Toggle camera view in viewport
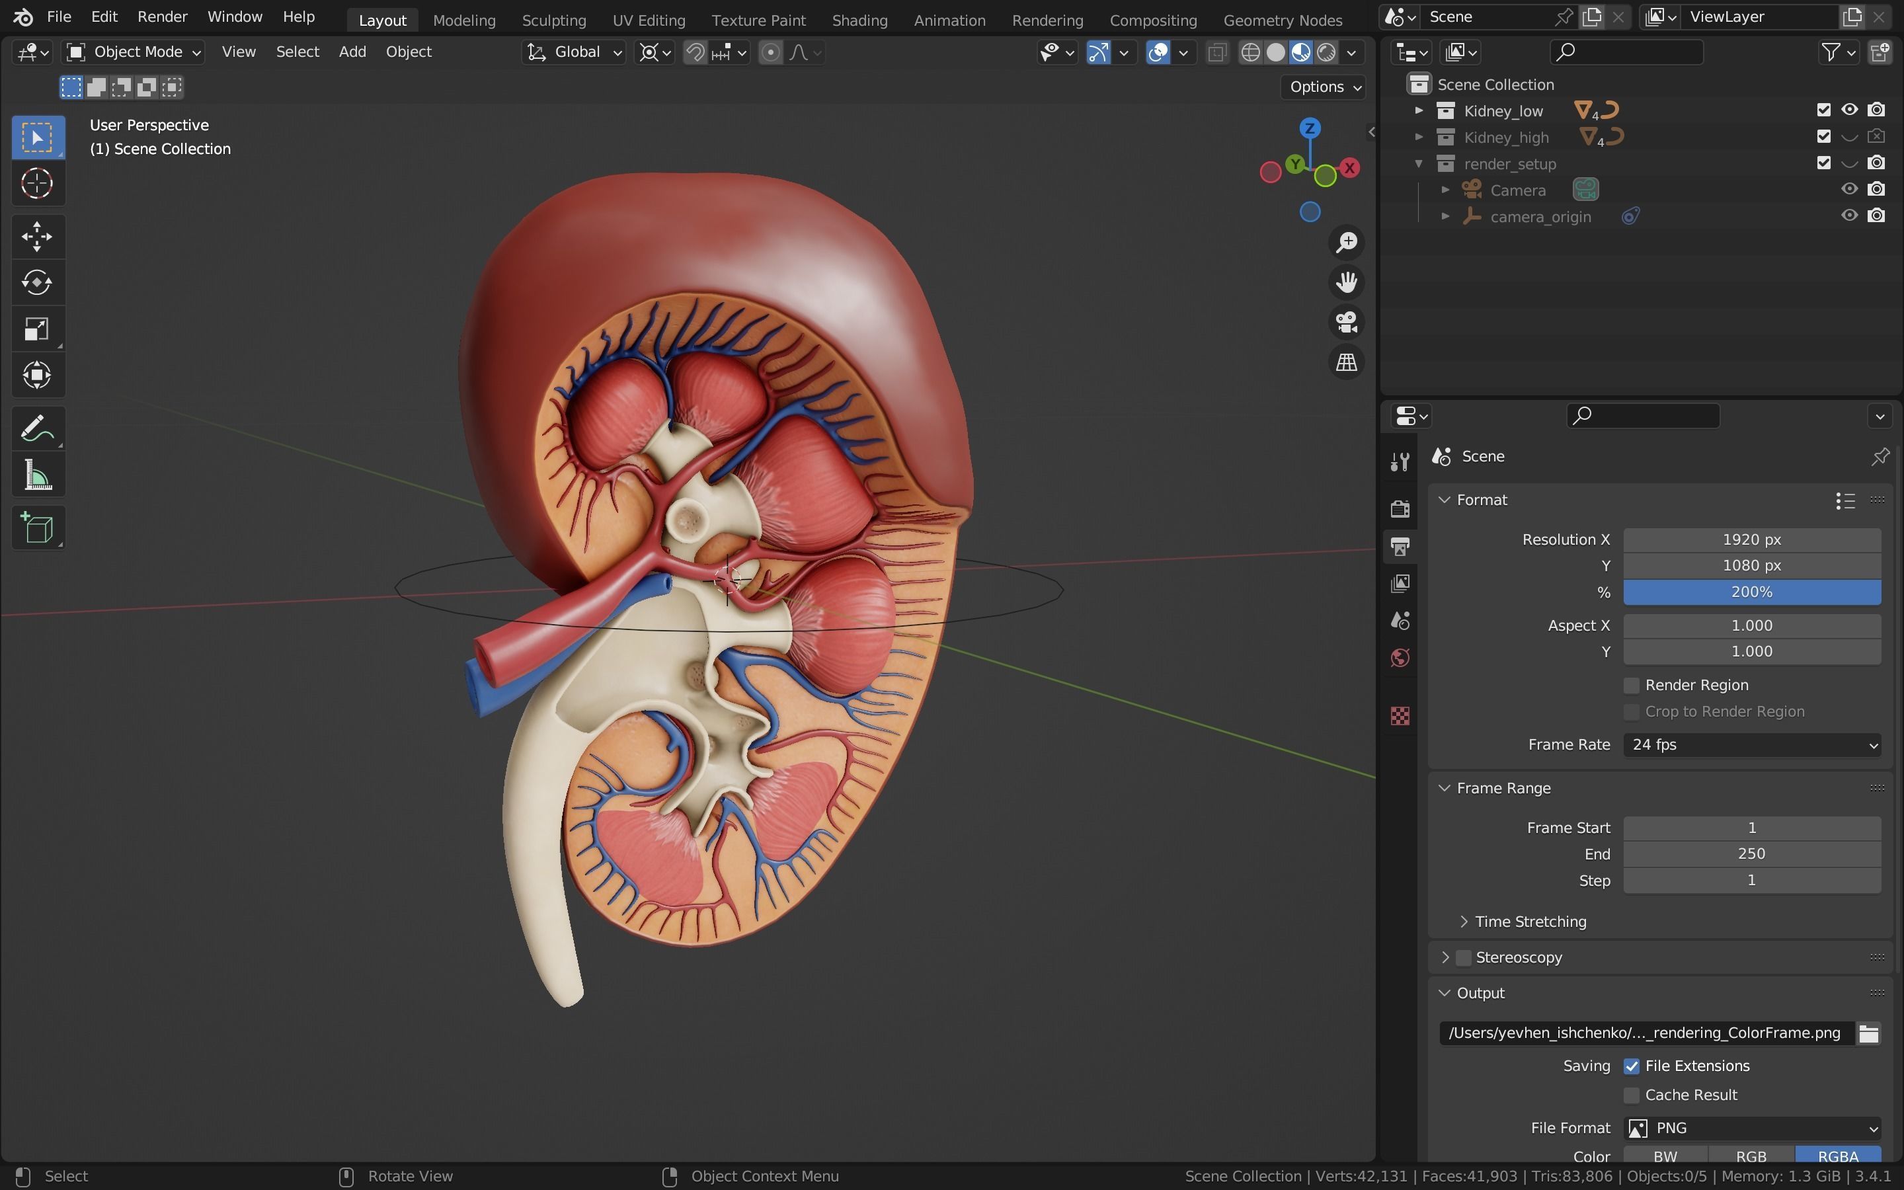1904x1190 pixels. [x=1346, y=322]
